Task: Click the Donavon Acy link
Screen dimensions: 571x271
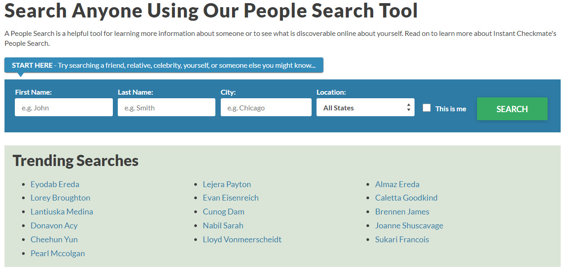Action: point(54,226)
